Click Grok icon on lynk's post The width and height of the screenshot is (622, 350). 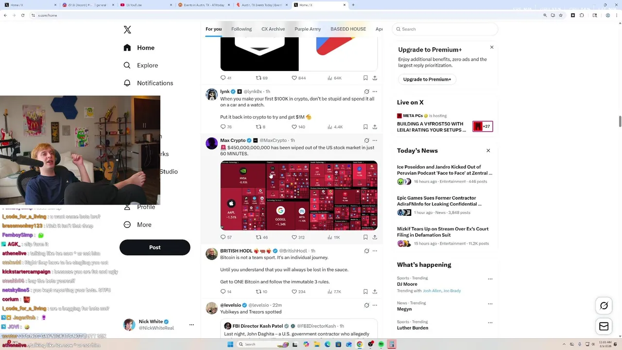pos(366,91)
